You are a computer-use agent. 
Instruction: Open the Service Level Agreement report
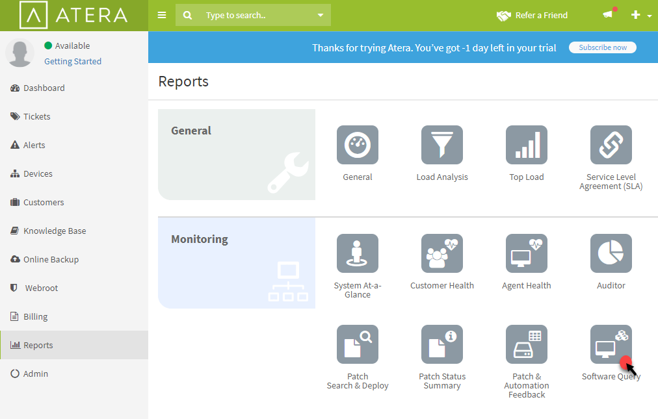coord(611,145)
